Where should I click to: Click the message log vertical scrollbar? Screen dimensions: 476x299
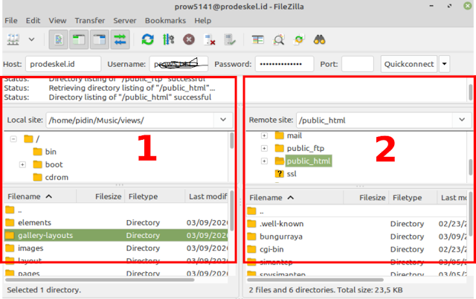[x=471, y=91]
